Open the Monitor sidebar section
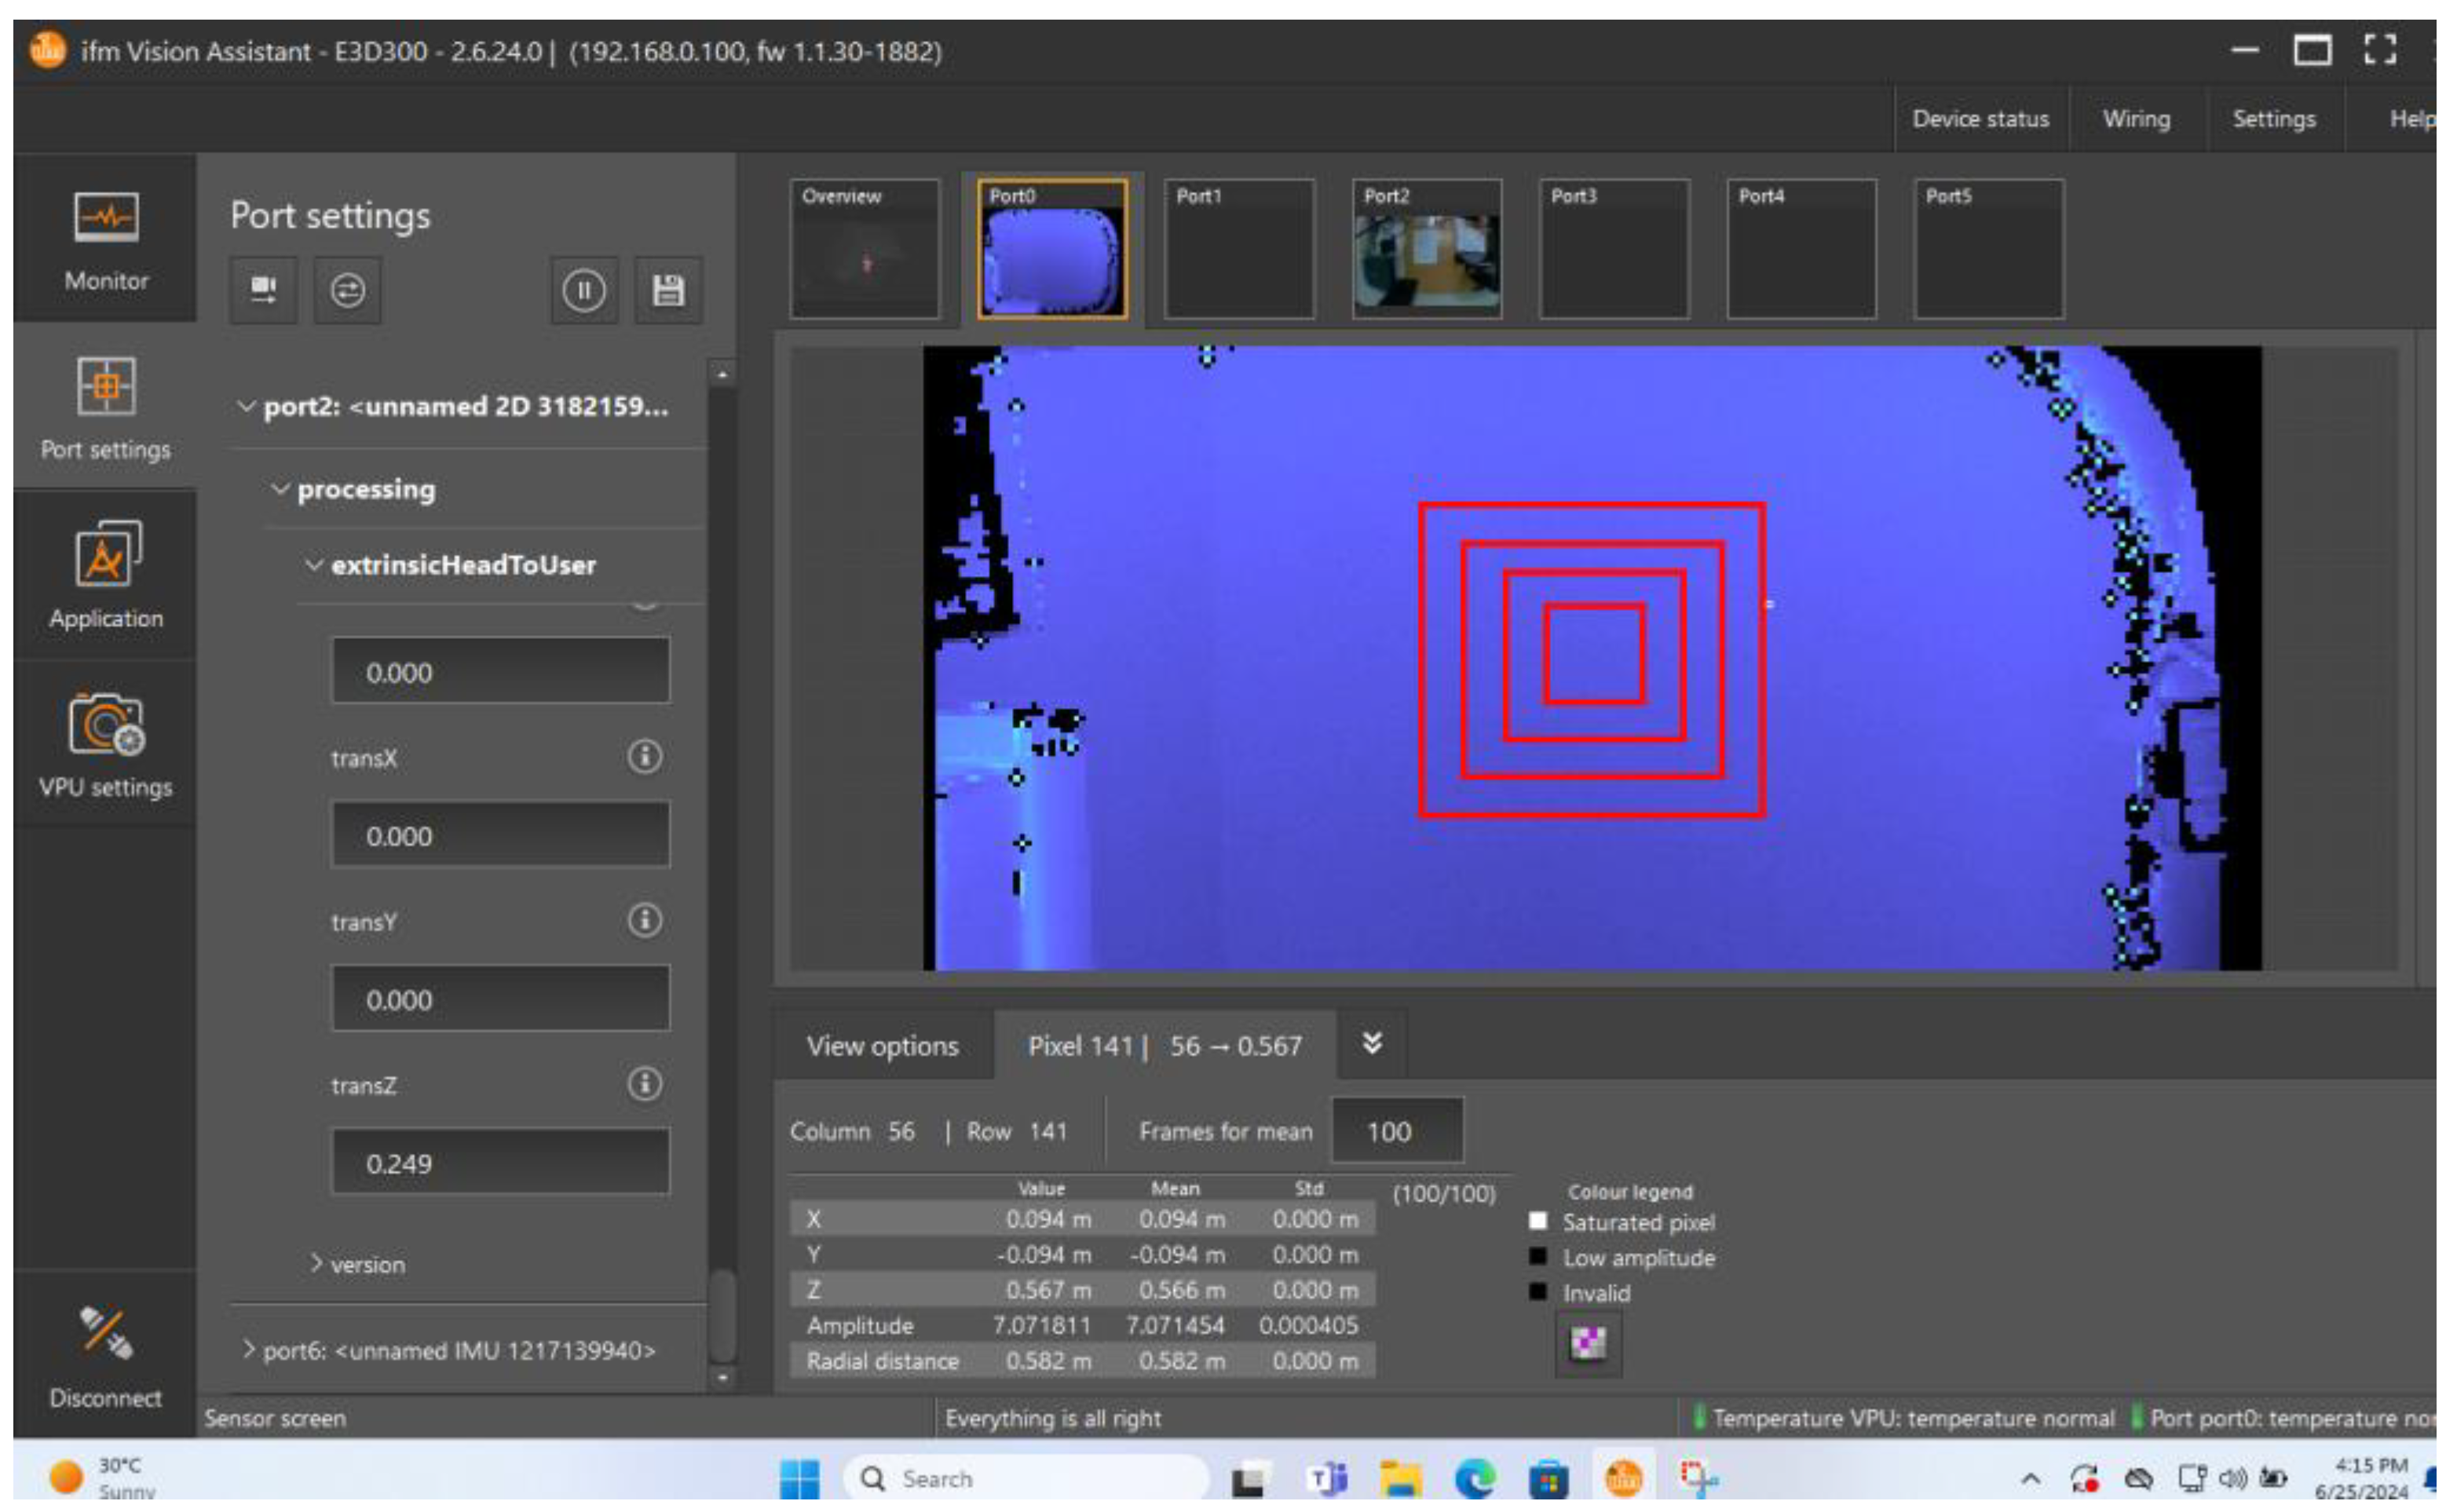Viewport: 2457px width, 1512px height. pos(105,239)
